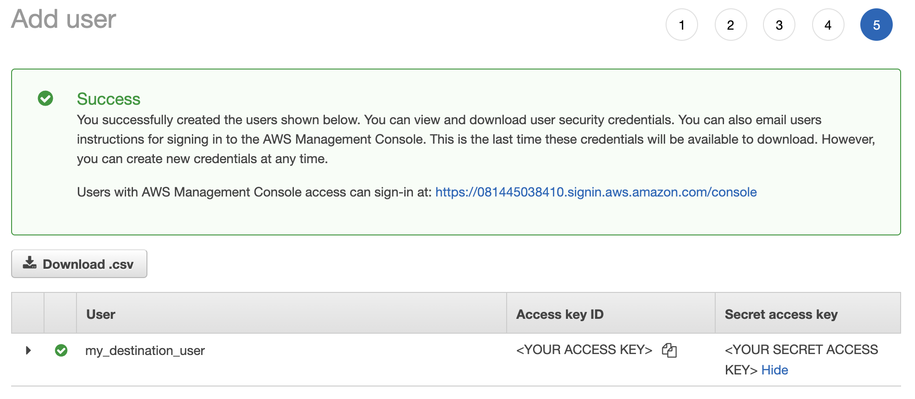This screenshot has width=915, height=399.
Task: Click the User column header
Action: 101,314
